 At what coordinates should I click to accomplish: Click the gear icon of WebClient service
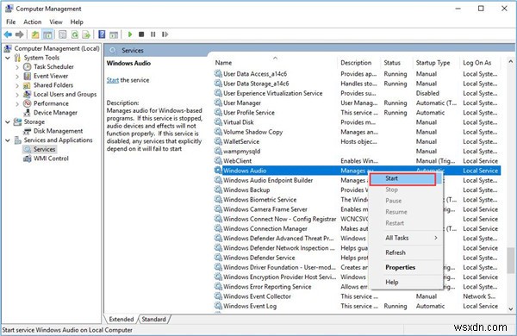click(x=218, y=160)
